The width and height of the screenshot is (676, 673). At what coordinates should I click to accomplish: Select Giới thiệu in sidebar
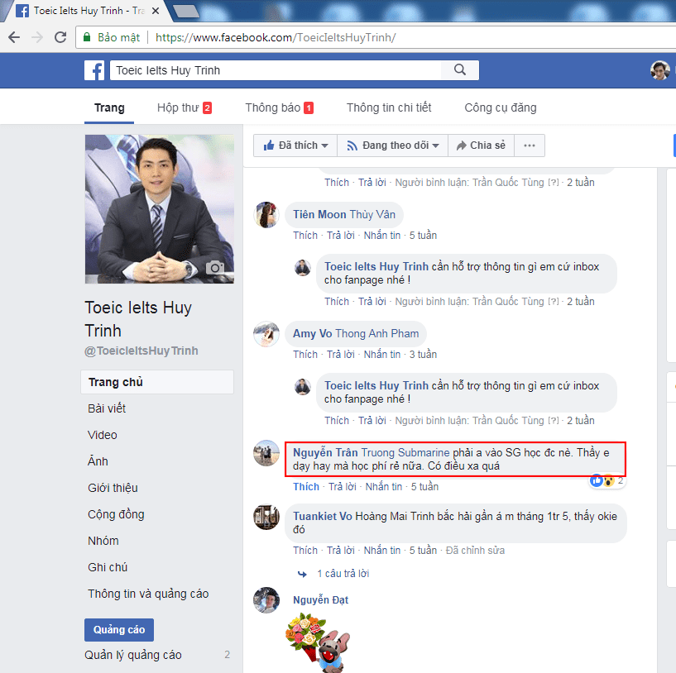113,488
